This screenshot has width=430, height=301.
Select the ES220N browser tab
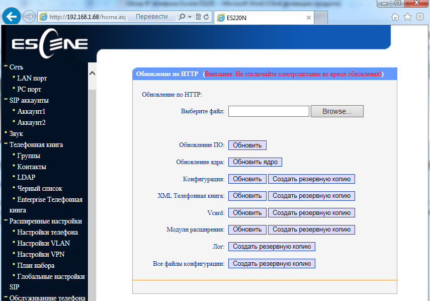[263, 18]
